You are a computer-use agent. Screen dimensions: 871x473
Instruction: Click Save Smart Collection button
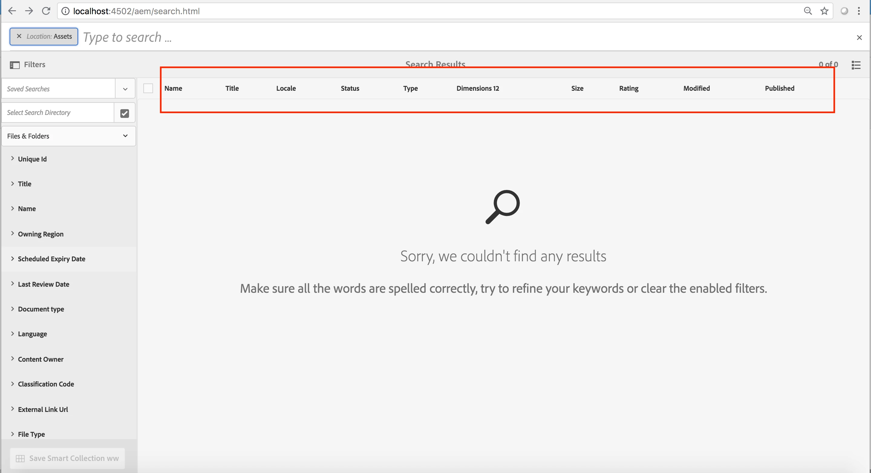click(67, 458)
